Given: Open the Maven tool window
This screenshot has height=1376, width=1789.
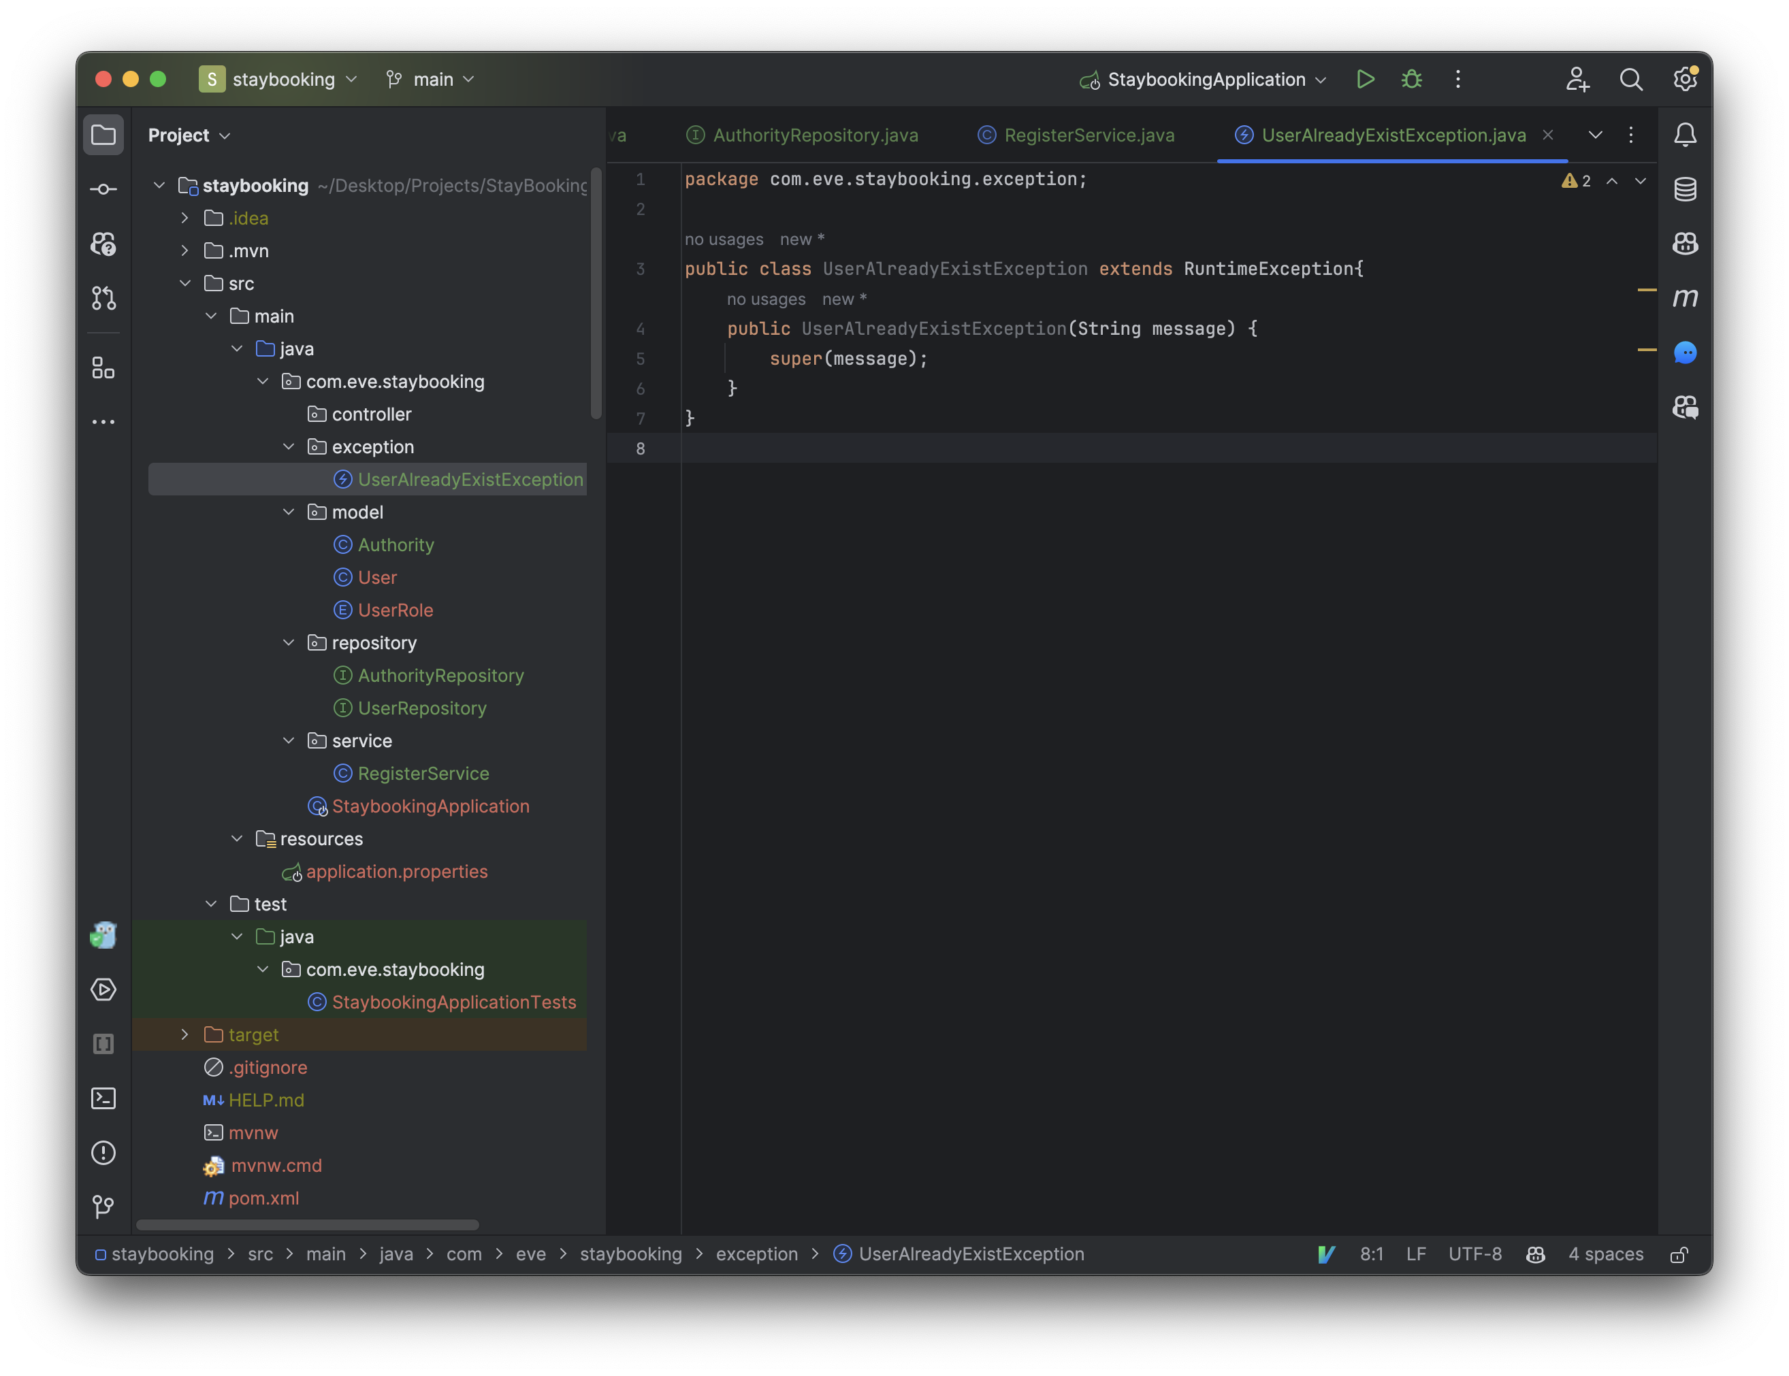Looking at the screenshot, I should click(x=1685, y=297).
